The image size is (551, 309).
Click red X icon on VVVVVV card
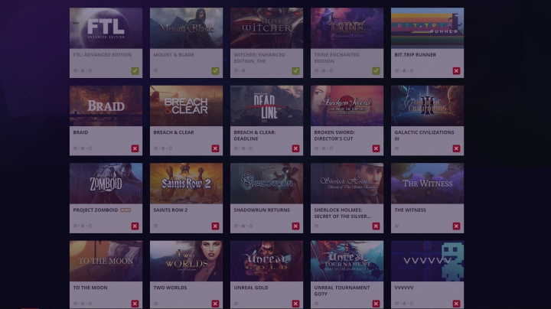[x=456, y=304]
